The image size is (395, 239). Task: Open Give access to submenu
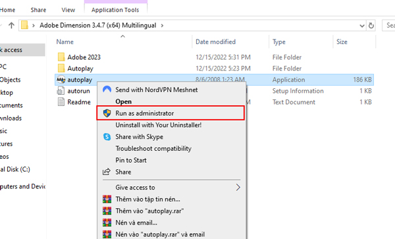[x=171, y=188]
